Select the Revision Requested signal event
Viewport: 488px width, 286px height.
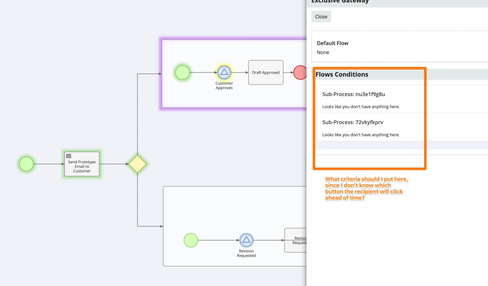pyautogui.click(x=246, y=240)
